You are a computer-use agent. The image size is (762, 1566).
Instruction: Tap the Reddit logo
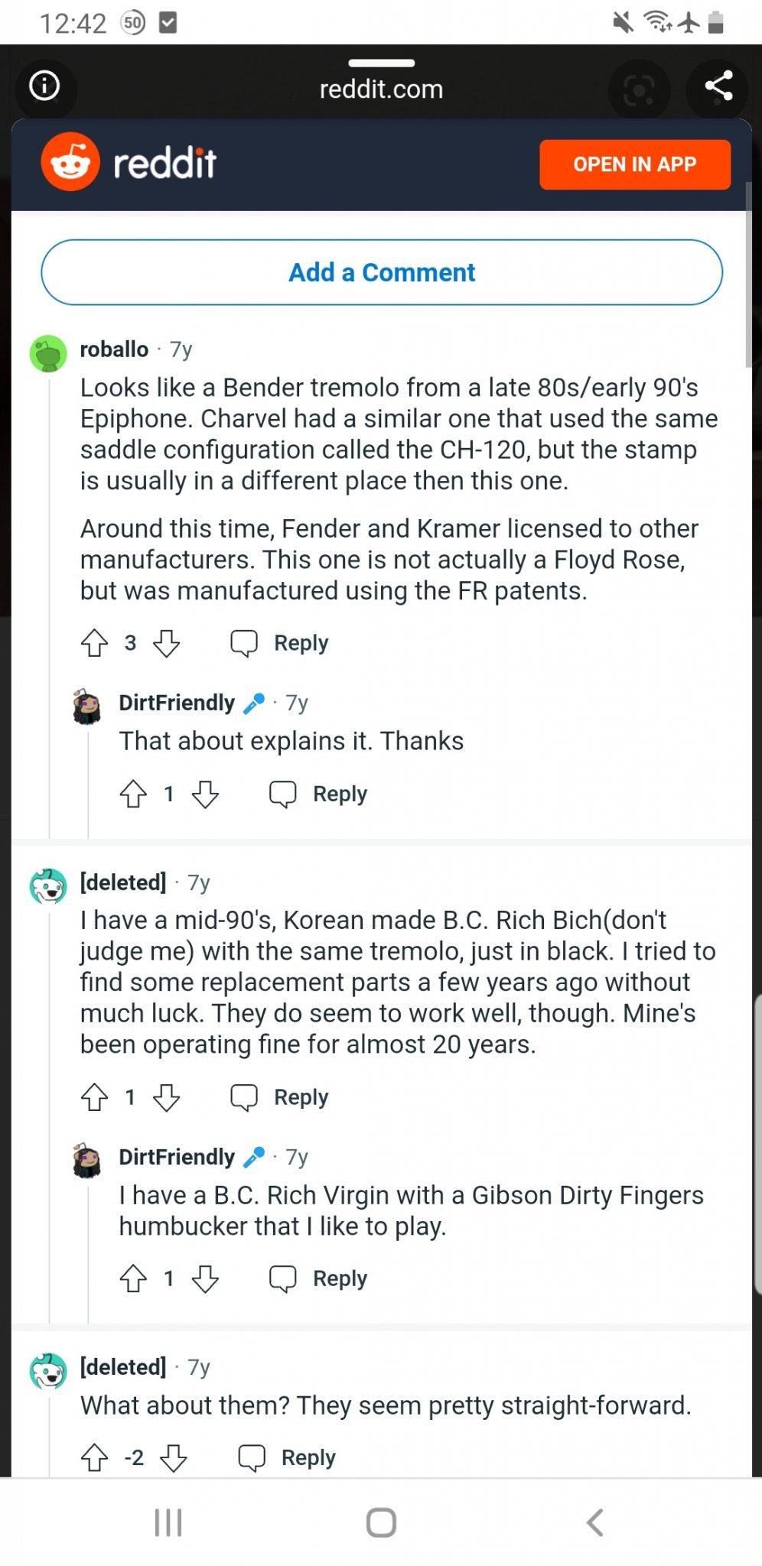click(129, 163)
